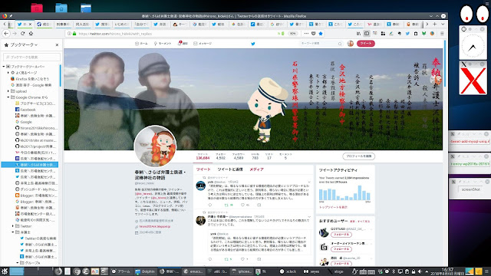Collapse the Google Chrome から folder
491x276 pixels.
(8, 97)
